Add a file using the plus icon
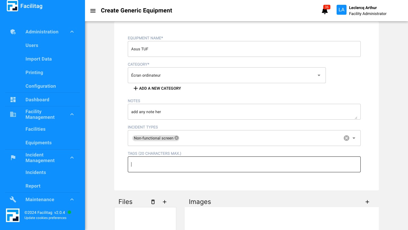 (165, 202)
